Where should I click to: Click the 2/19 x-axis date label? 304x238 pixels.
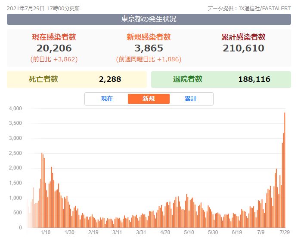(93, 232)
